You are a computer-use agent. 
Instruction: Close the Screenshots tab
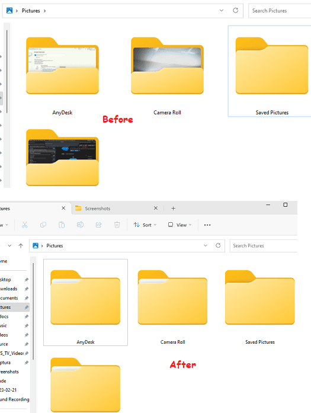click(x=156, y=208)
